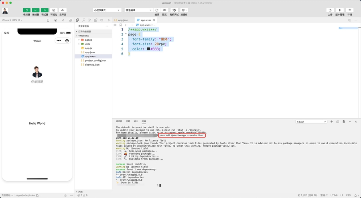Viewport: 361px width, 198px height.
Task: Click the #333 color swatch in code
Action: (x=148, y=49)
